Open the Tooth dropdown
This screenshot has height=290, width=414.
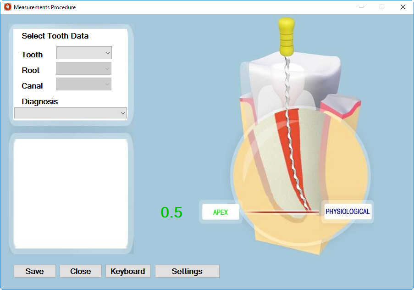click(84, 53)
